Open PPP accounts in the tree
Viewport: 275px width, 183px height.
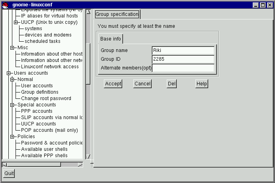(36, 111)
